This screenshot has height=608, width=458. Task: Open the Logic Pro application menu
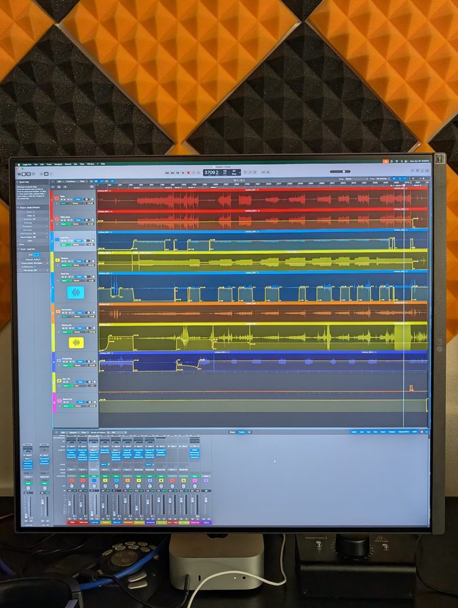pos(26,164)
